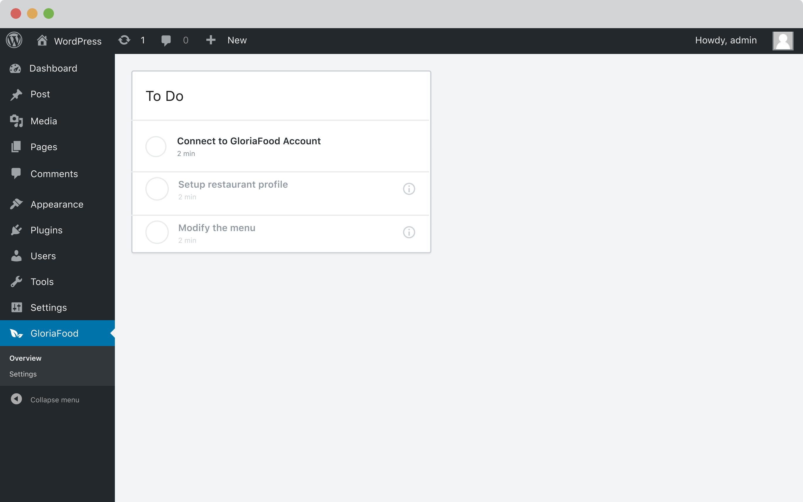Click the Connect to GloriaFood Account task
The image size is (803, 502).
tap(249, 141)
